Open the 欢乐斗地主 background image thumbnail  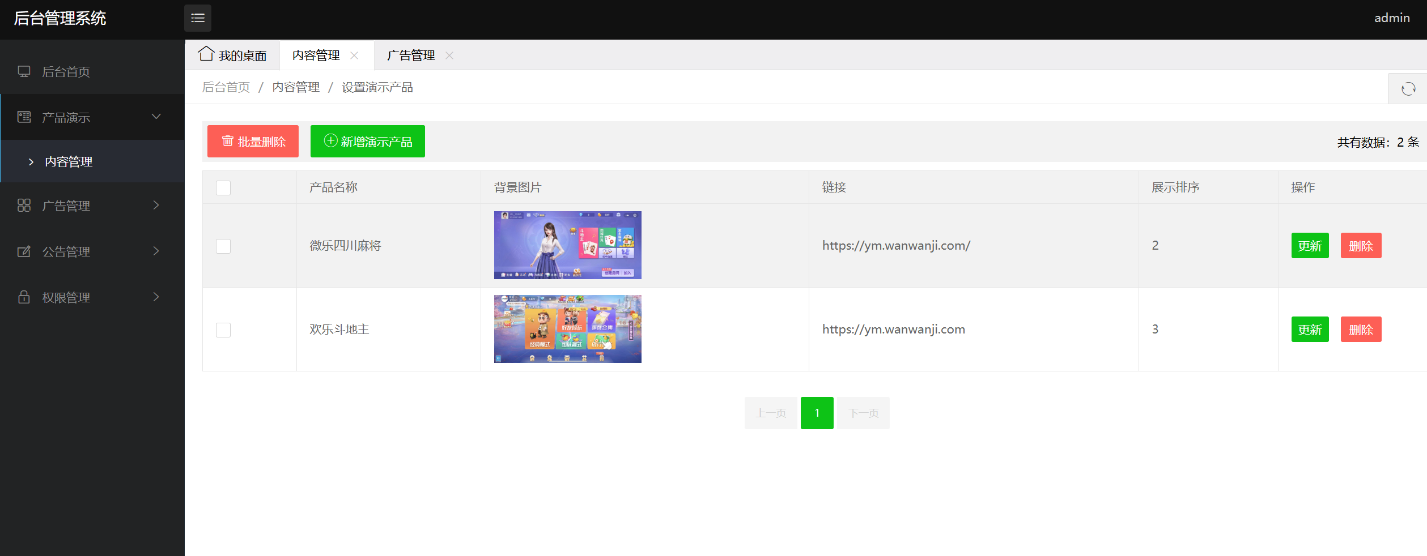pyautogui.click(x=567, y=329)
